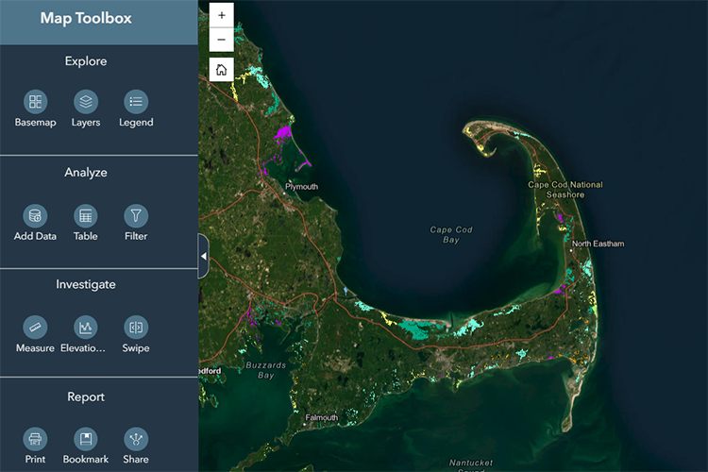
Task: Click the Map Toolbox title
Action: 86,18
